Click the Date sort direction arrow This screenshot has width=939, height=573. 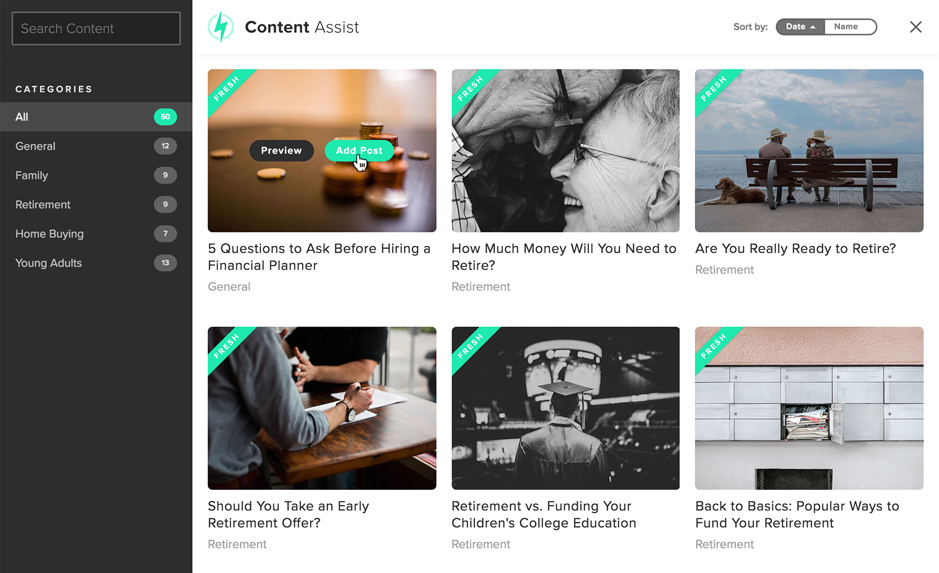coord(813,27)
